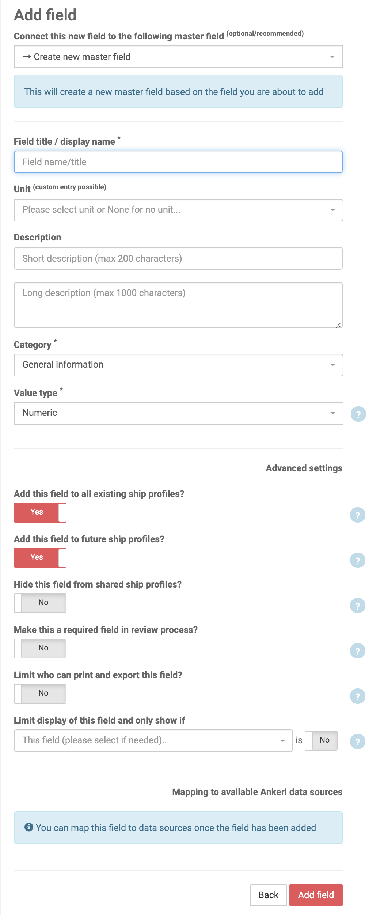Show help for required field in review

tap(357, 651)
